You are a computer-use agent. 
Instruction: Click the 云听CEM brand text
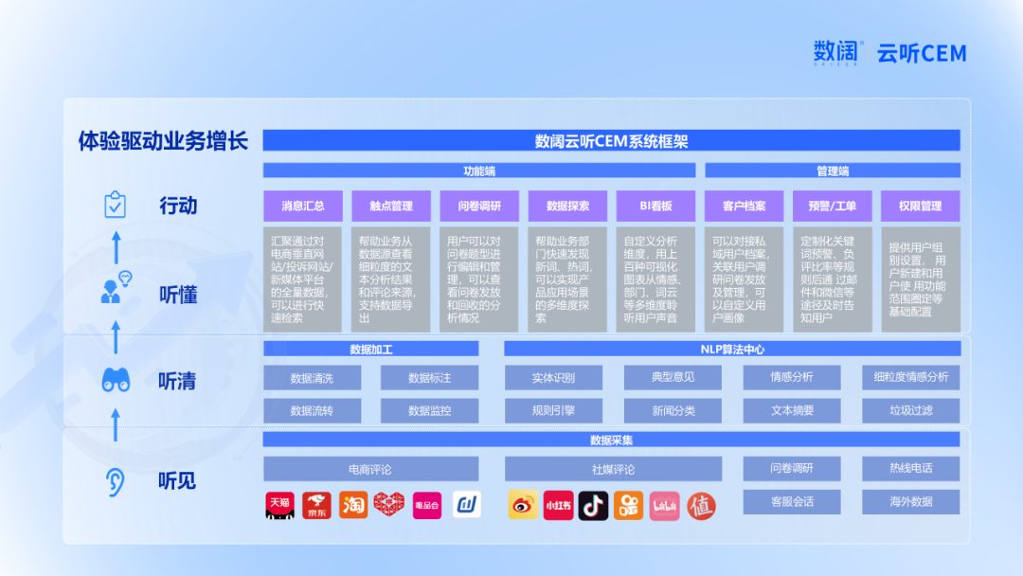pos(922,53)
